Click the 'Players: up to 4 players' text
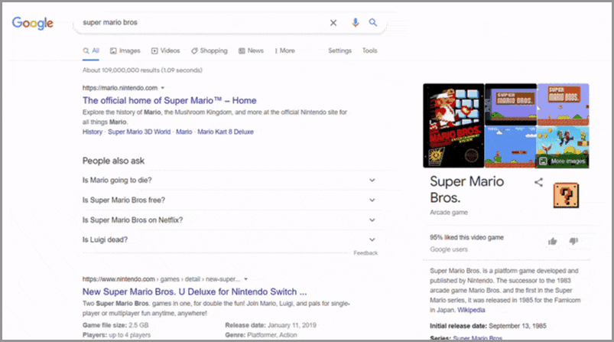This screenshot has width=614, height=342. pos(117,335)
